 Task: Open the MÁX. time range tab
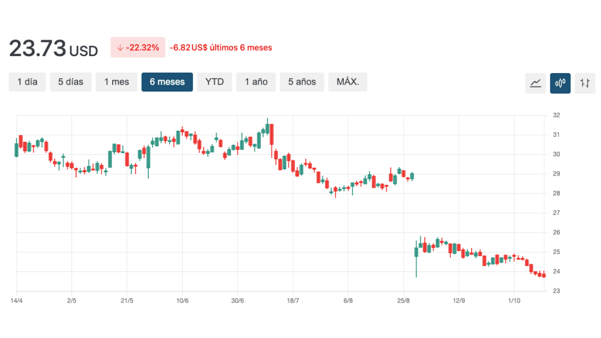(x=348, y=82)
